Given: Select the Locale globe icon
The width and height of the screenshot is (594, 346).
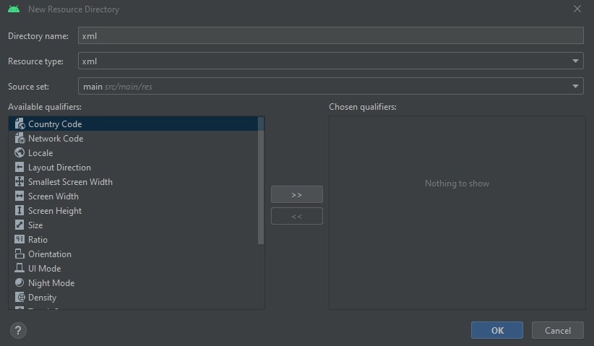Looking at the screenshot, I should click(x=20, y=153).
